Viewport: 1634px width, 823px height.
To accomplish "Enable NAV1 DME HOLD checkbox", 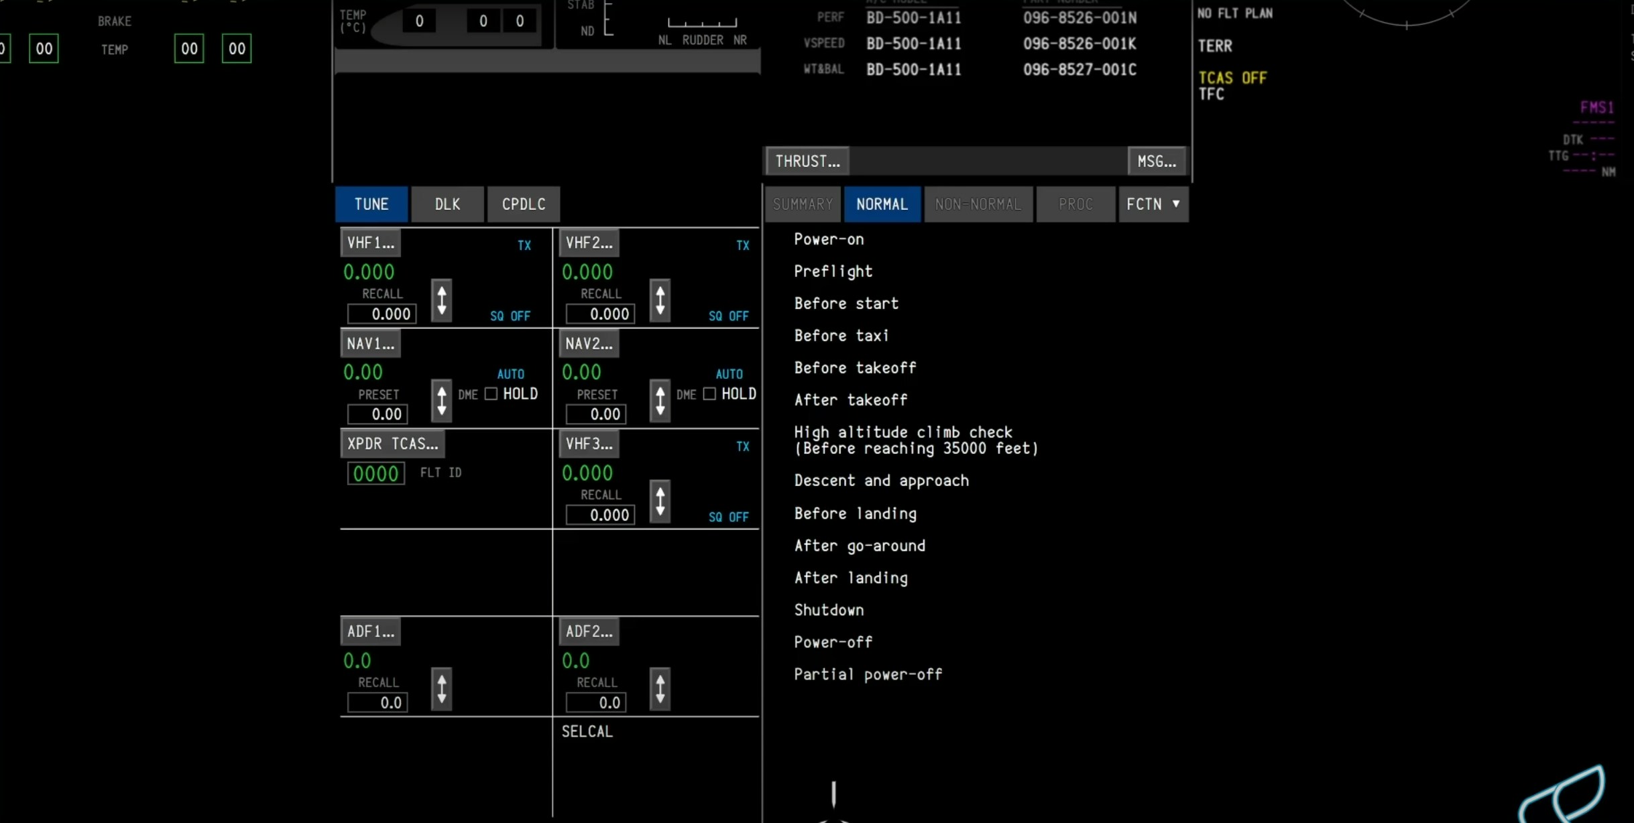I will pos(491,394).
